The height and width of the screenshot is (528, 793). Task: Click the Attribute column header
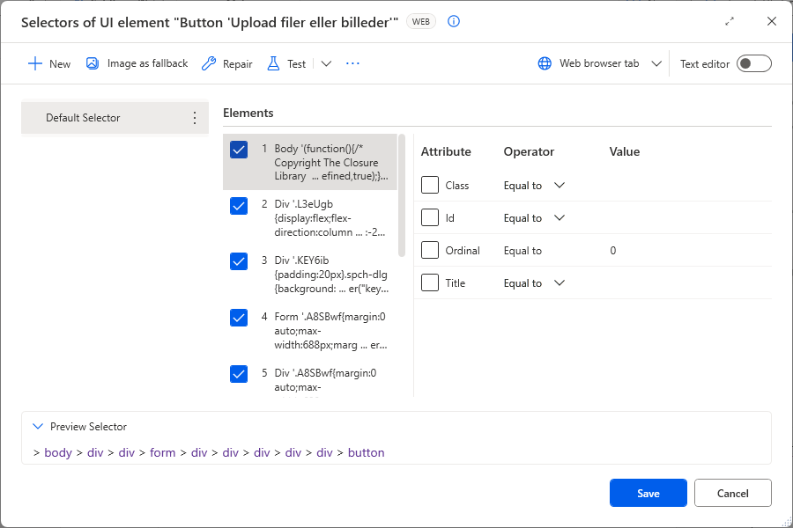[x=446, y=151]
